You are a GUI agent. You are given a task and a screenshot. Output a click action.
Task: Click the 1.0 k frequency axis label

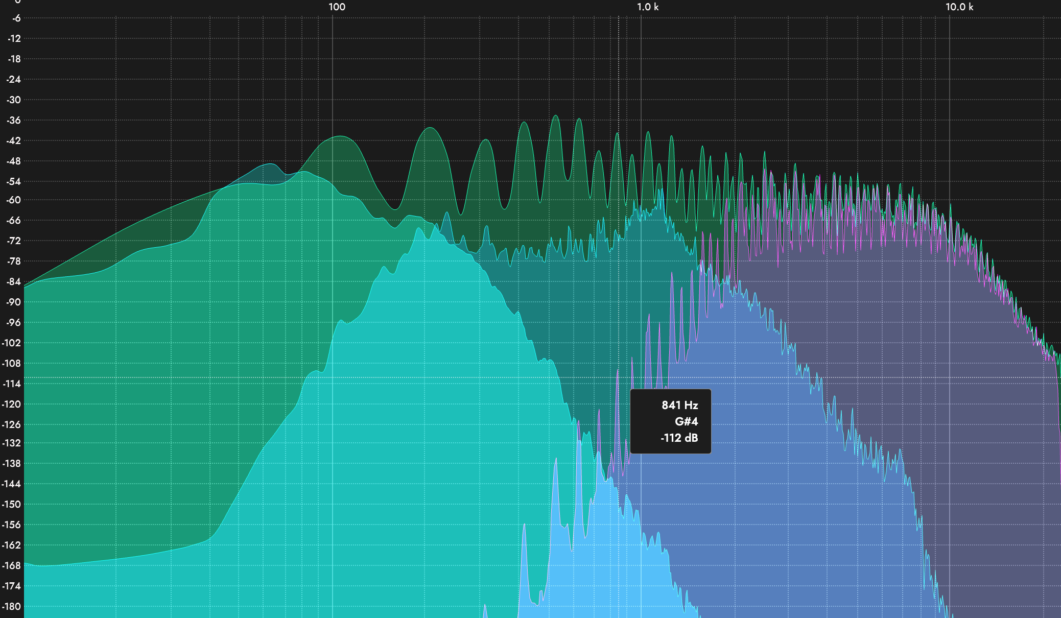648,7
